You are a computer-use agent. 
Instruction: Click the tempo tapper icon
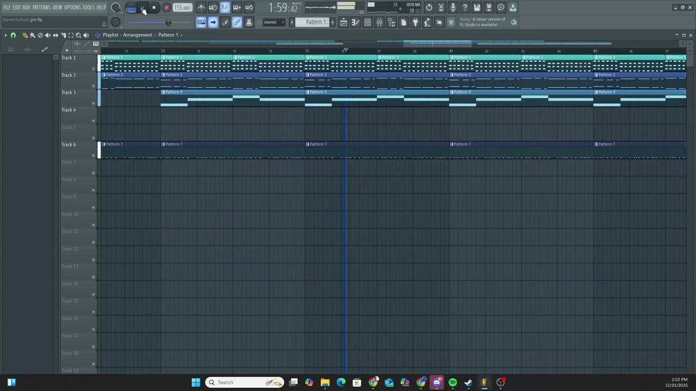click(x=427, y=22)
